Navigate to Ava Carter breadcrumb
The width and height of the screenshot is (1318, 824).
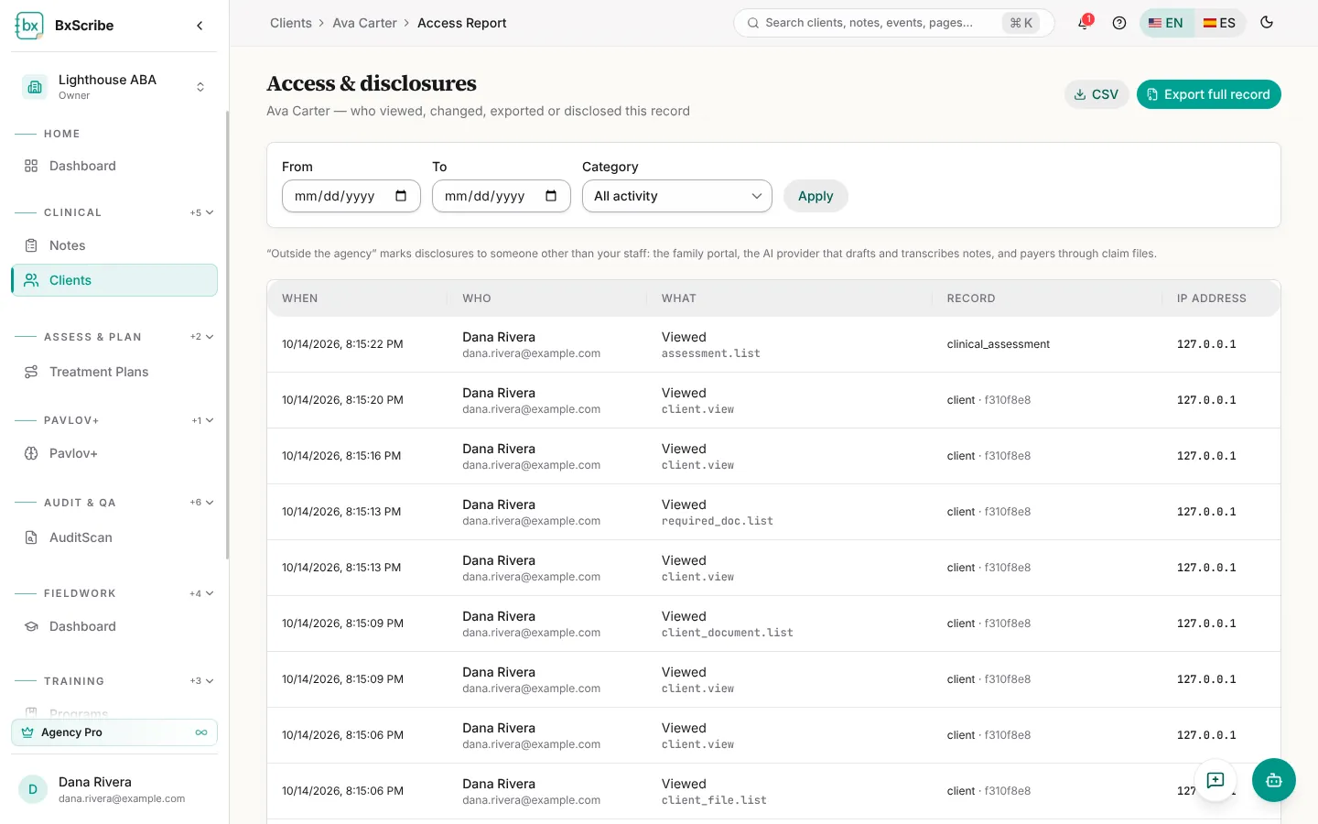[x=364, y=23]
